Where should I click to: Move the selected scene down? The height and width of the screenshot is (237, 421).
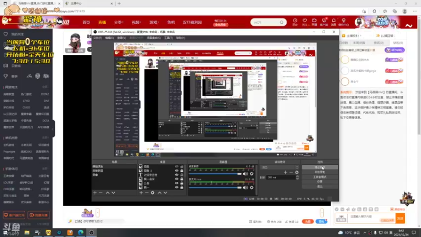tap(113, 193)
